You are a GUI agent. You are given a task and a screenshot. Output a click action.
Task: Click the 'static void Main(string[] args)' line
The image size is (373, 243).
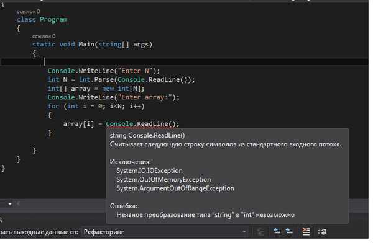click(x=92, y=45)
